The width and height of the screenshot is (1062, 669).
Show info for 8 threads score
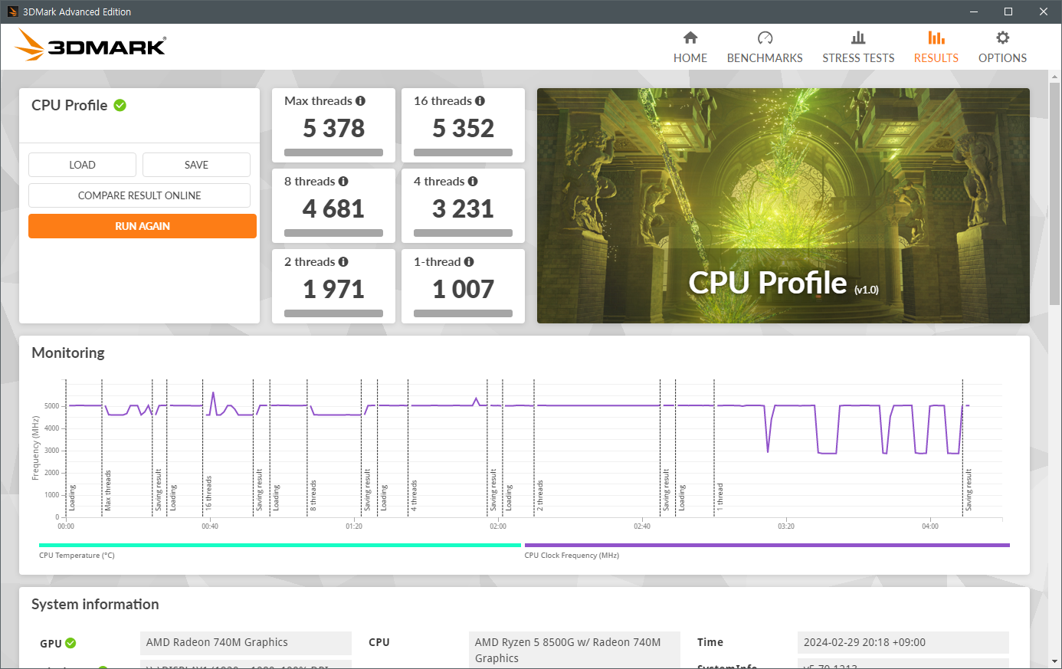point(343,182)
